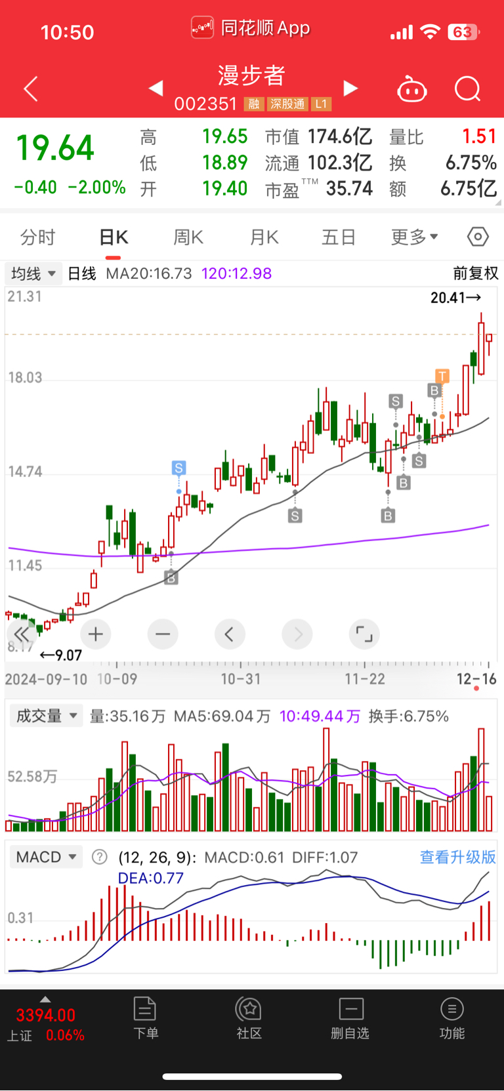Open the MACD indicator dropdown
504x1091 pixels.
point(46,857)
